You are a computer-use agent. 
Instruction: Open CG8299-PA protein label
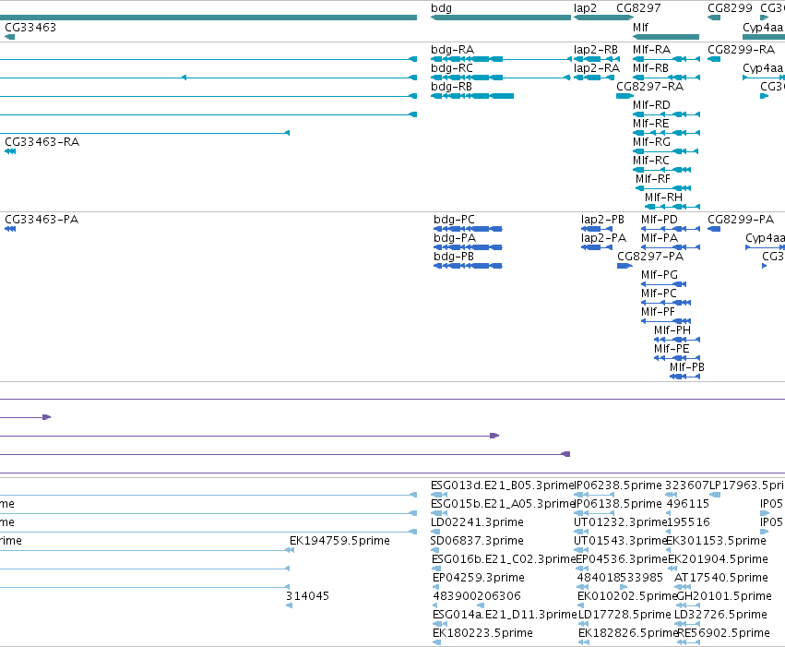pos(741,220)
